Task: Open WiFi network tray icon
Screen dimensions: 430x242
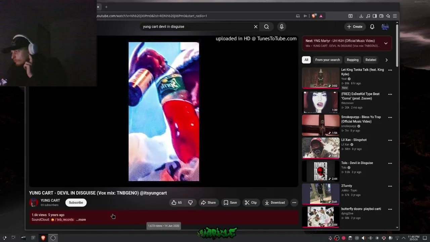Action: (x=397, y=238)
